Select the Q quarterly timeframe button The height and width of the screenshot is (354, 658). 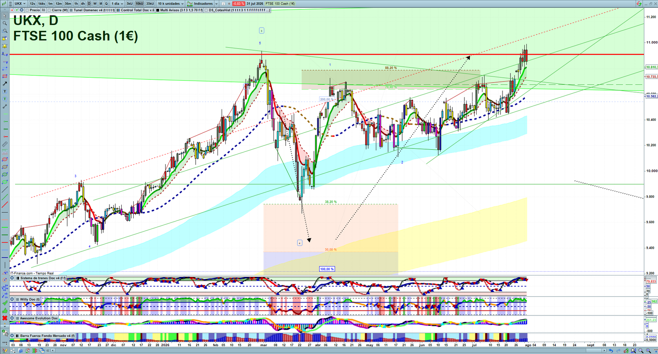coord(107,4)
